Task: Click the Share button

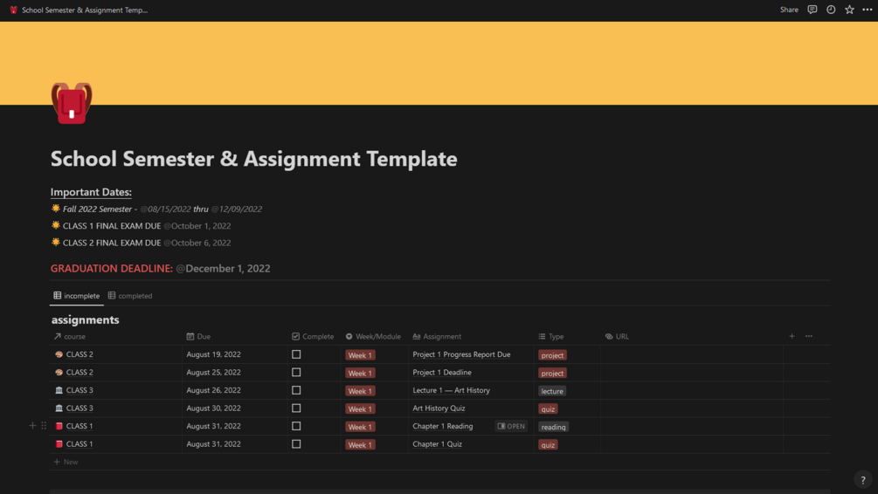Action: pyautogui.click(x=789, y=10)
